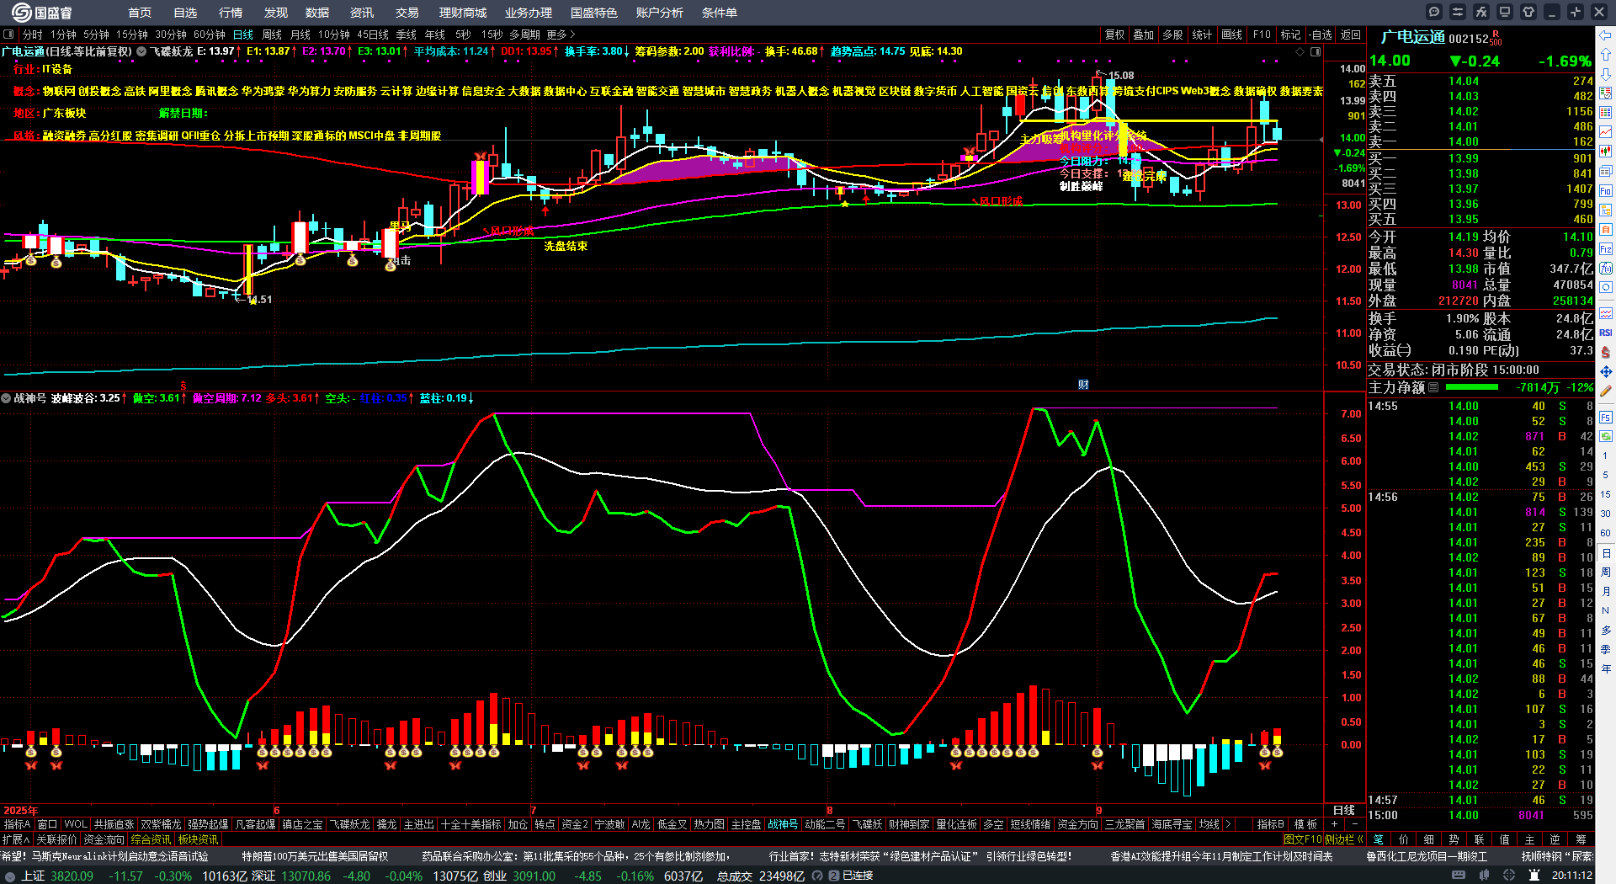Viewport: 1616px width, 884px height.
Task: Click the 返回 return button
Action: 1350,35
